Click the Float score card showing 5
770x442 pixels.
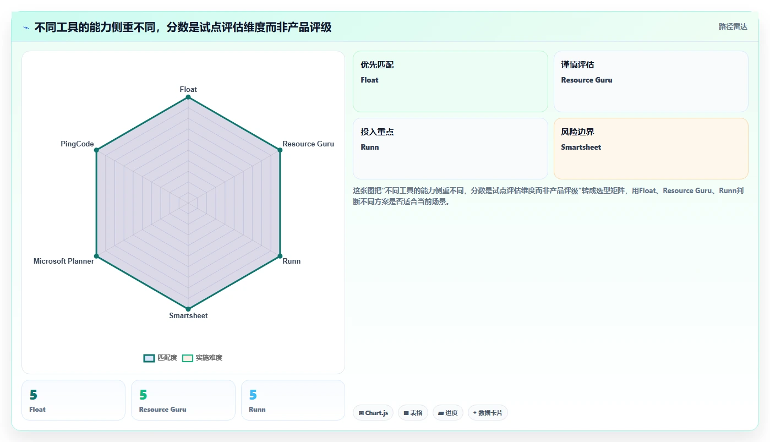click(73, 400)
